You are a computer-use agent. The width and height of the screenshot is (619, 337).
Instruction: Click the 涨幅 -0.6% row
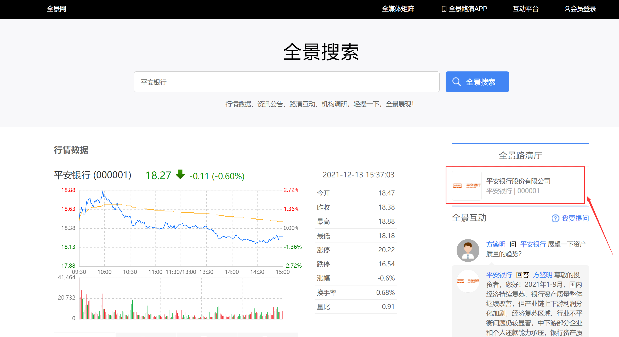[356, 278]
